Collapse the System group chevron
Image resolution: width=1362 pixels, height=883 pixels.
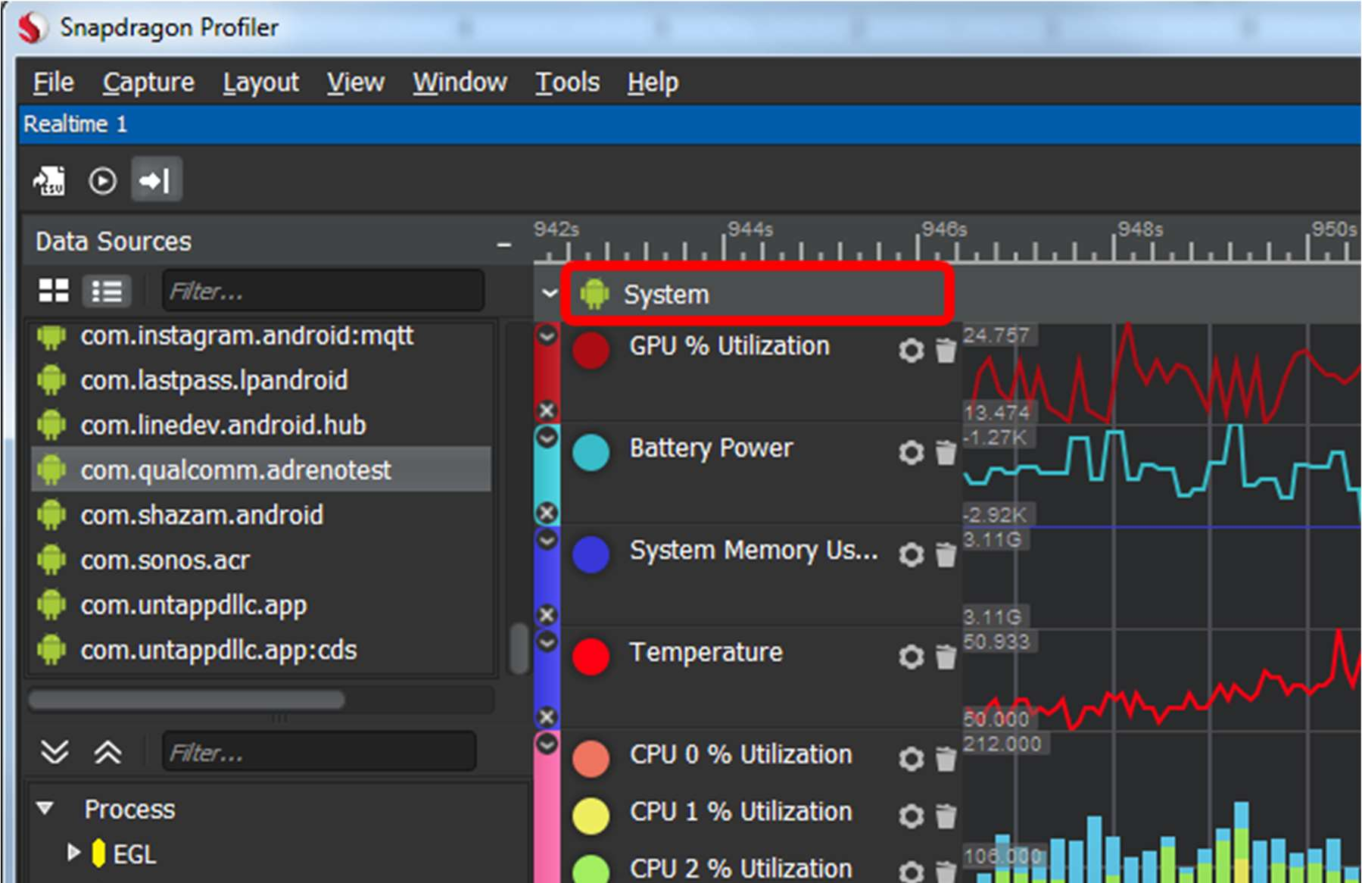547,294
